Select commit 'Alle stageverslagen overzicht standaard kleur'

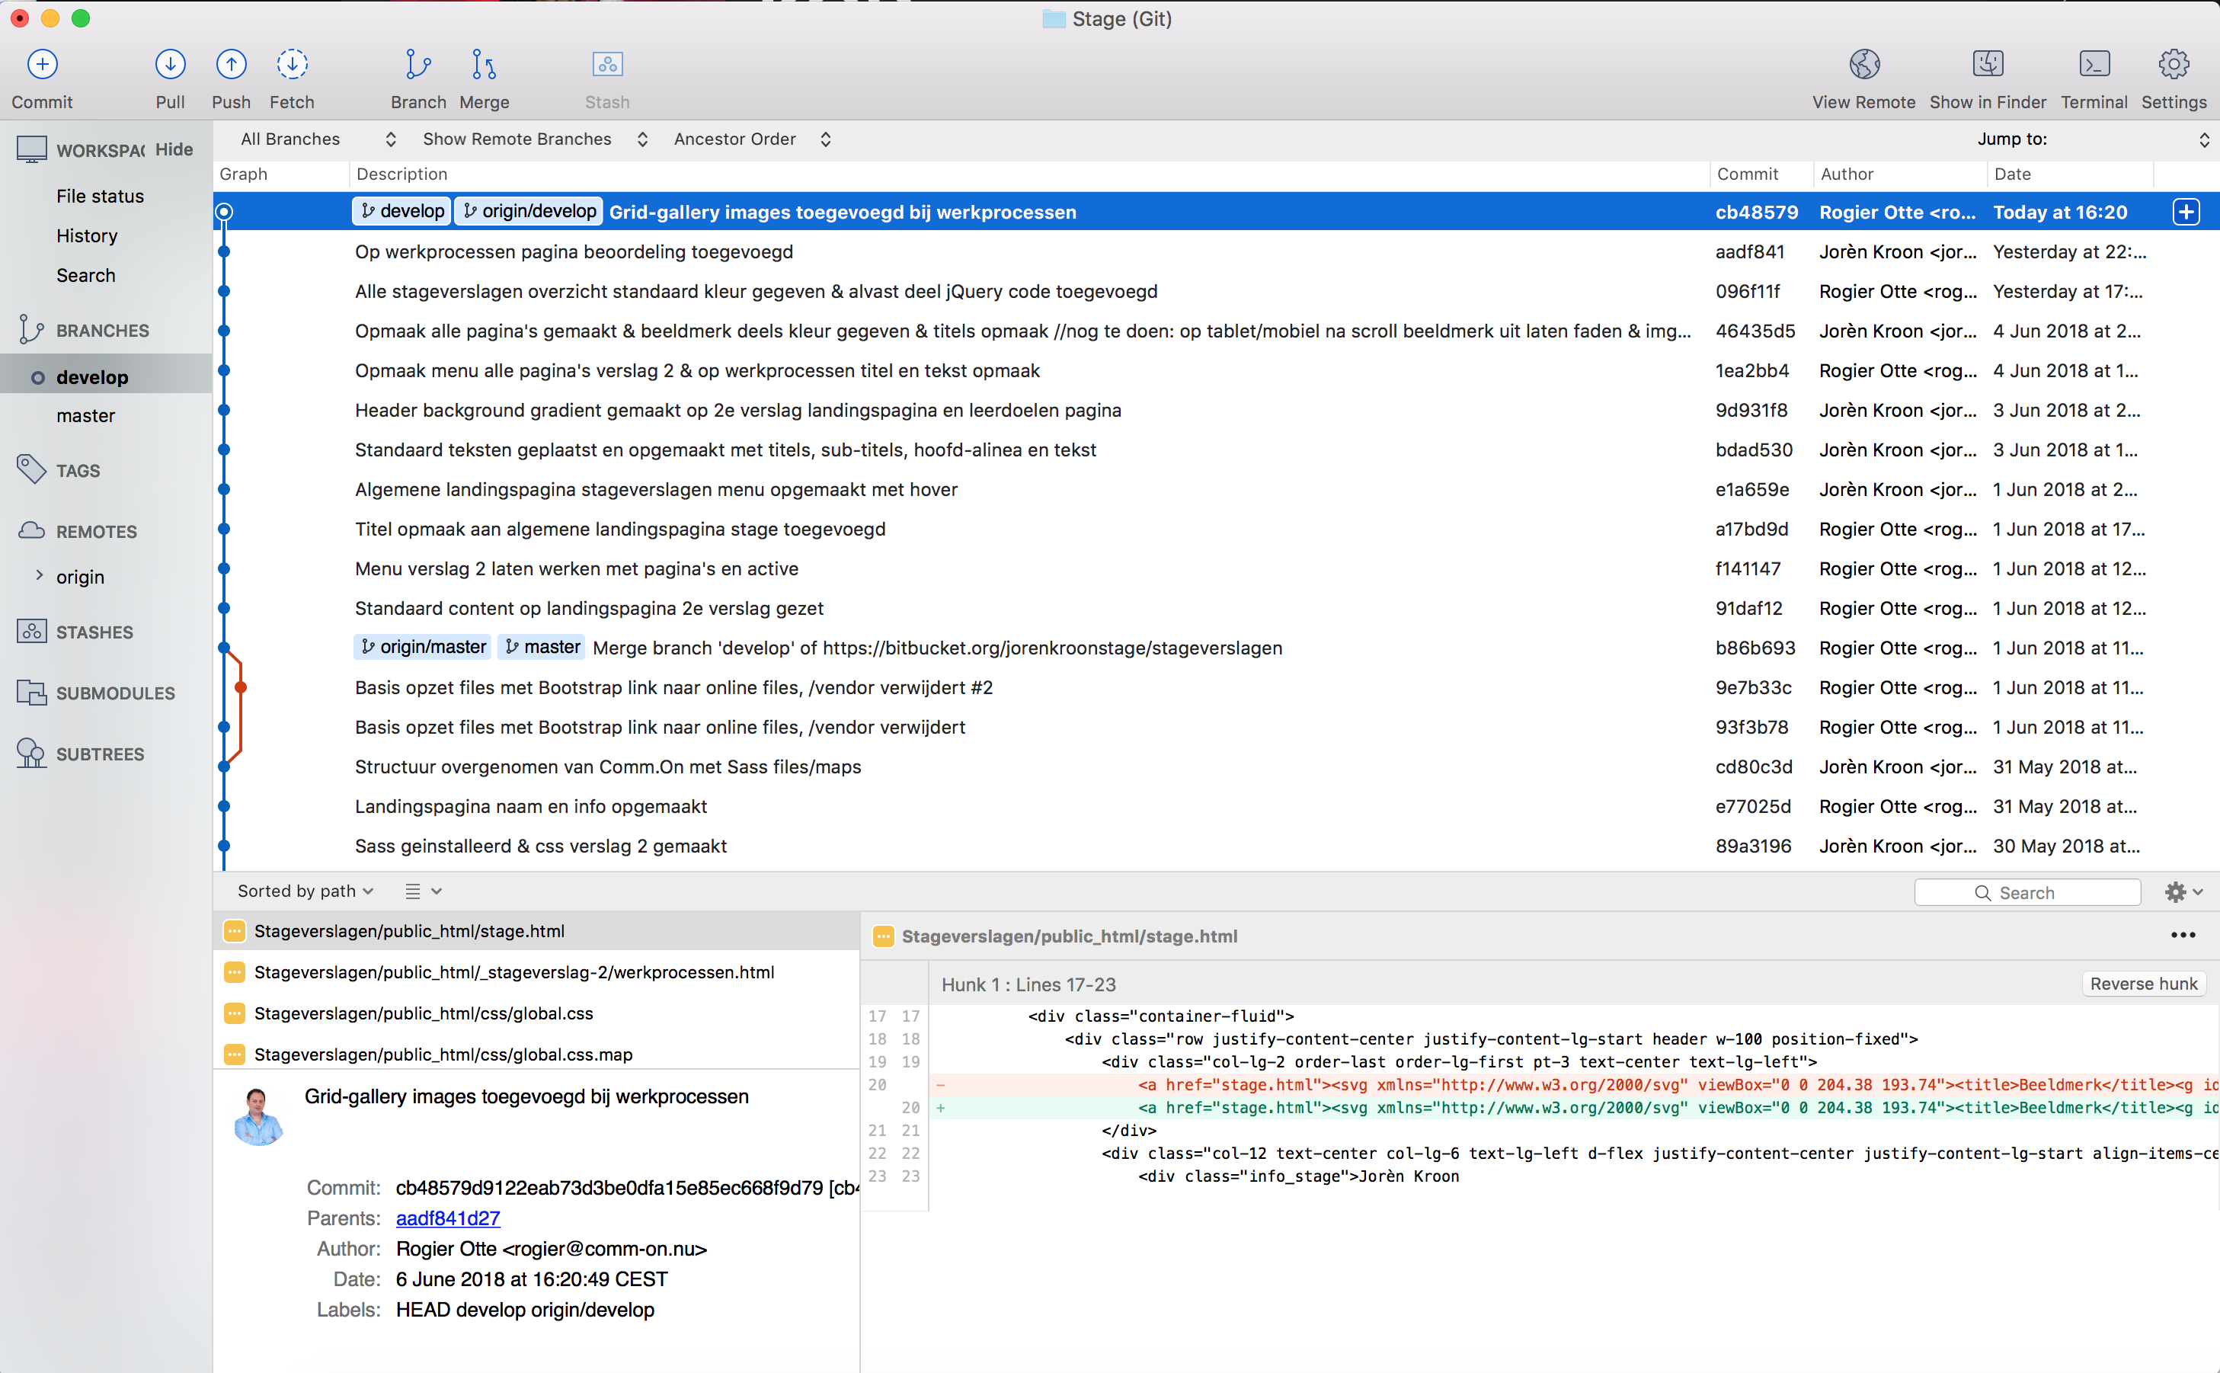[x=1217, y=290]
